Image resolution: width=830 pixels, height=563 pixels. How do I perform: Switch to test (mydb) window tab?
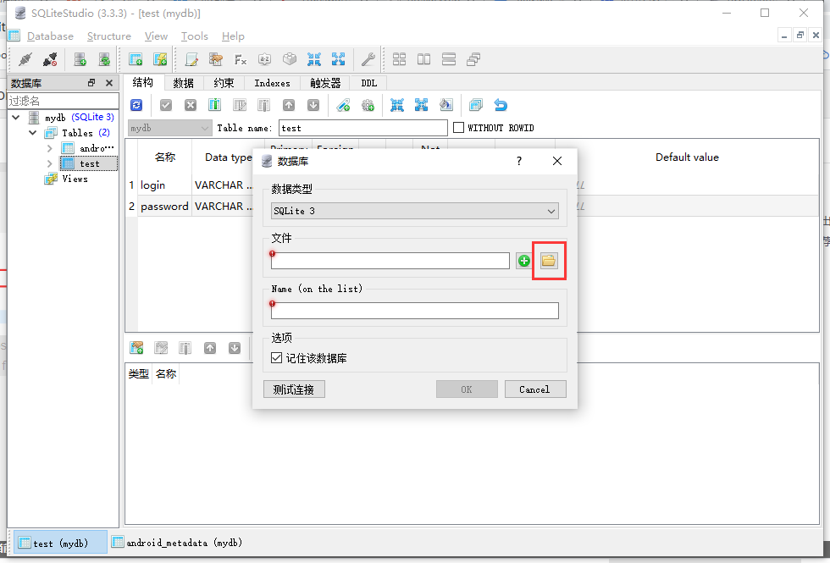(x=60, y=543)
